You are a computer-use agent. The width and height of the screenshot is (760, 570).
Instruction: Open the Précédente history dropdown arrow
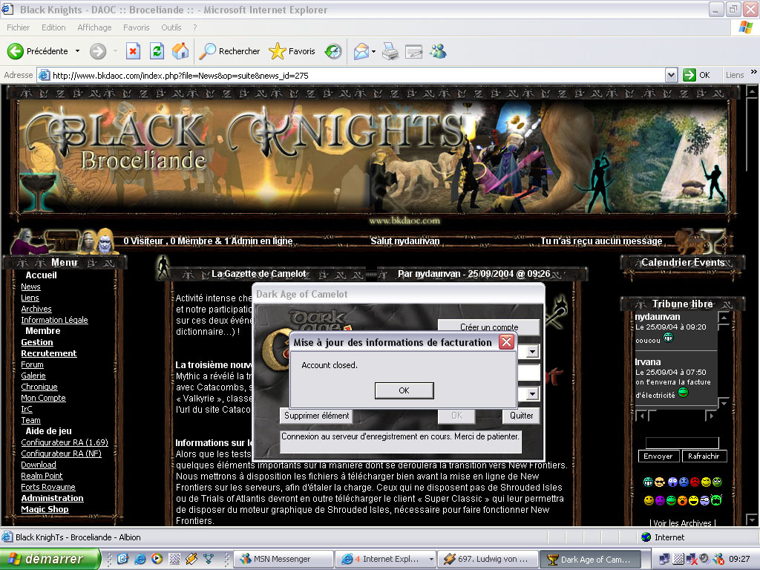pyautogui.click(x=77, y=51)
